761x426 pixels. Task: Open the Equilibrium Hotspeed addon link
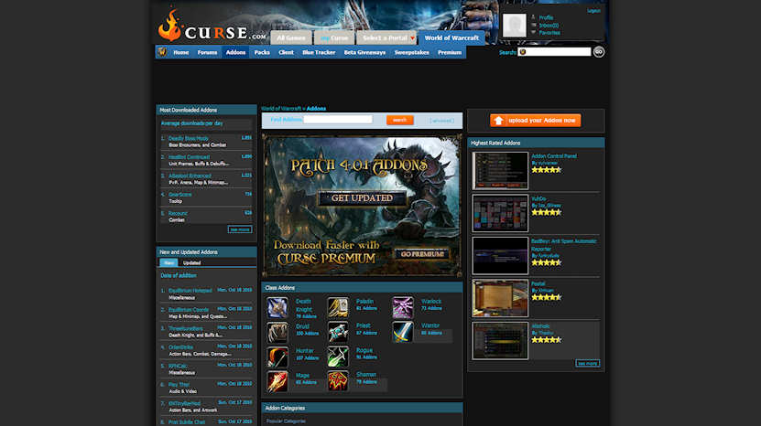[x=190, y=291]
